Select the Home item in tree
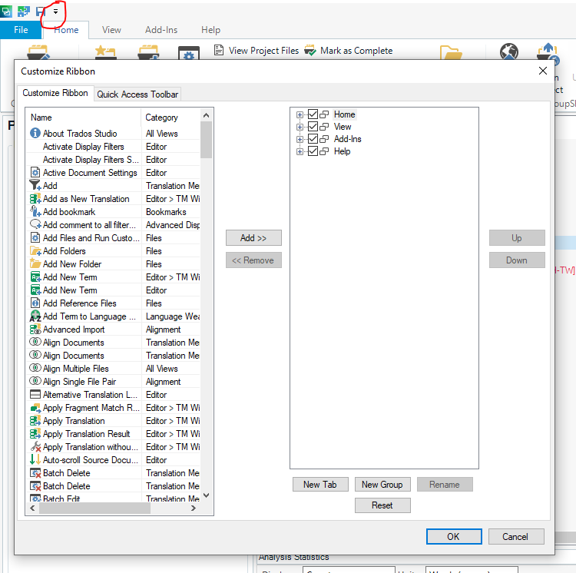Image resolution: width=576 pixels, height=573 pixels. (x=344, y=114)
